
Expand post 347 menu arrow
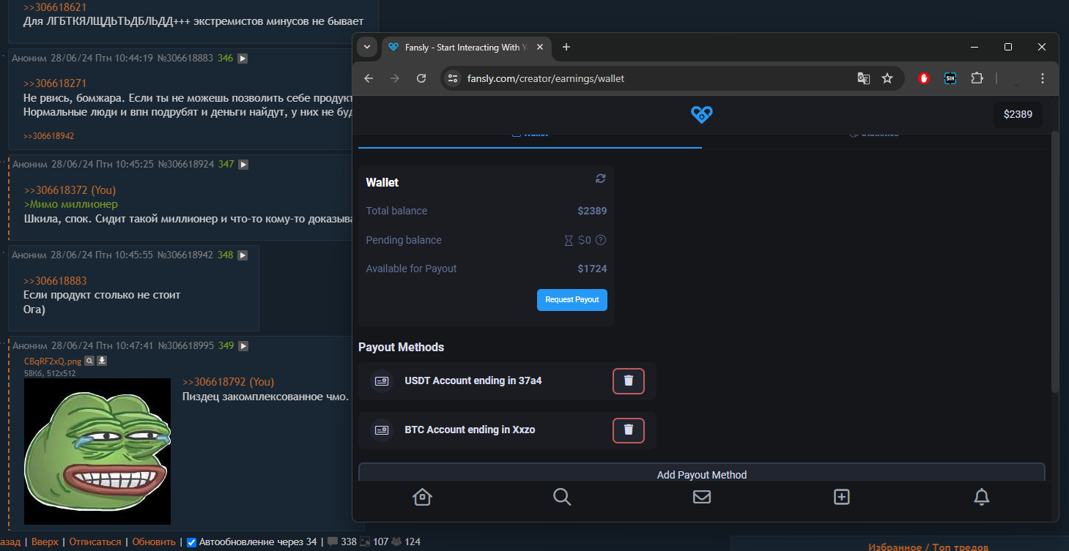tap(243, 164)
